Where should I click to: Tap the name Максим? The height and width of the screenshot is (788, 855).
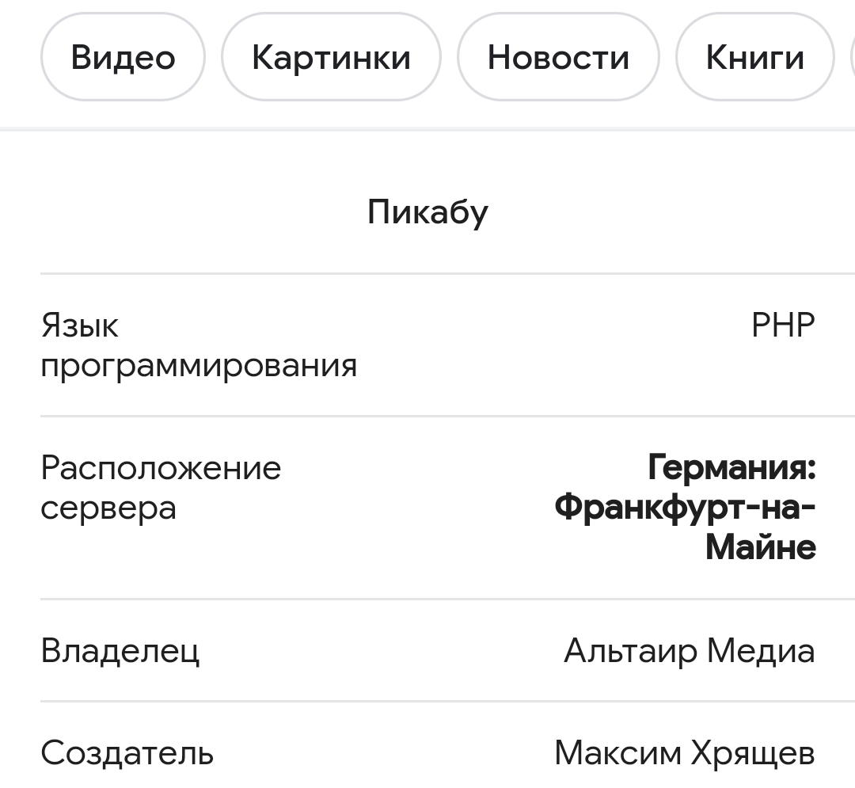point(617,752)
